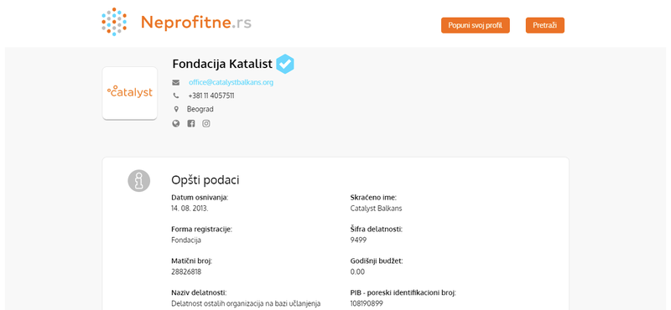Click the Fondacija Katalist title

coord(222,65)
